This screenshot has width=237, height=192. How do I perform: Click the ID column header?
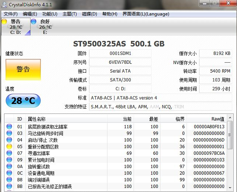click(20, 119)
